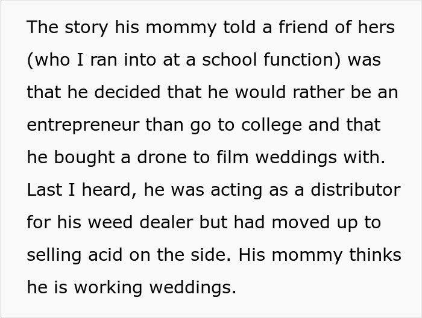Click the word "drone" in the paragraph
Screen dimensions: 422x318
[x=162, y=157]
